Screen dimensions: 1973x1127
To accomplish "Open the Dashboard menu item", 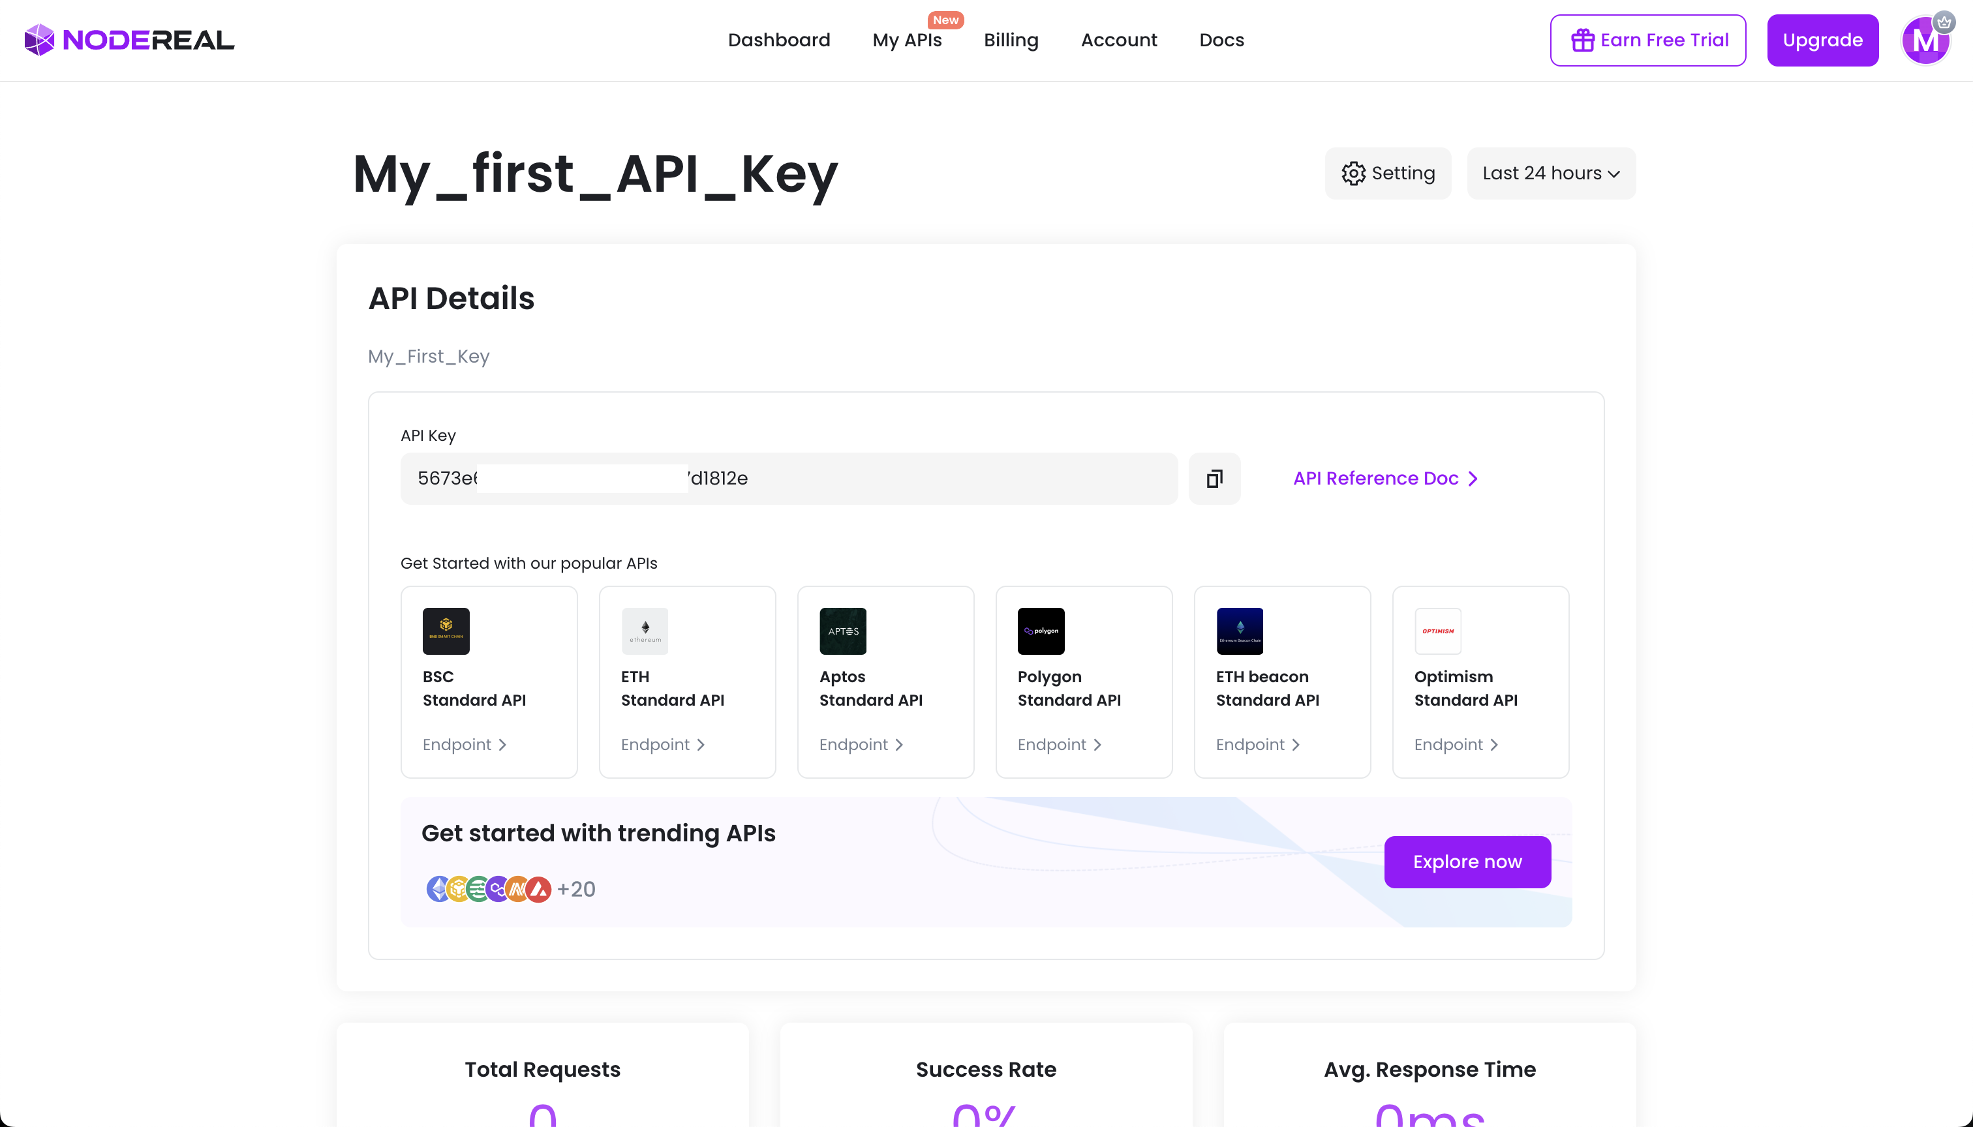I will tap(779, 39).
